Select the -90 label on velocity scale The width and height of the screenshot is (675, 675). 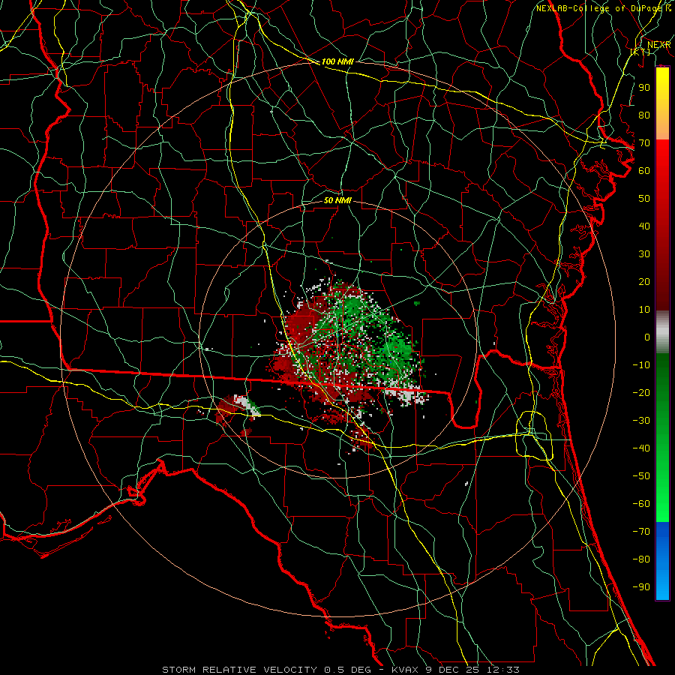pos(641,587)
